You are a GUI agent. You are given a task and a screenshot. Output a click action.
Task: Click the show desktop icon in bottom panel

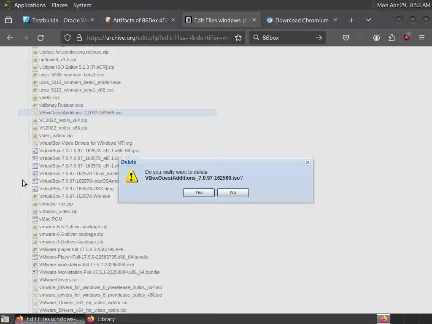point(5,319)
